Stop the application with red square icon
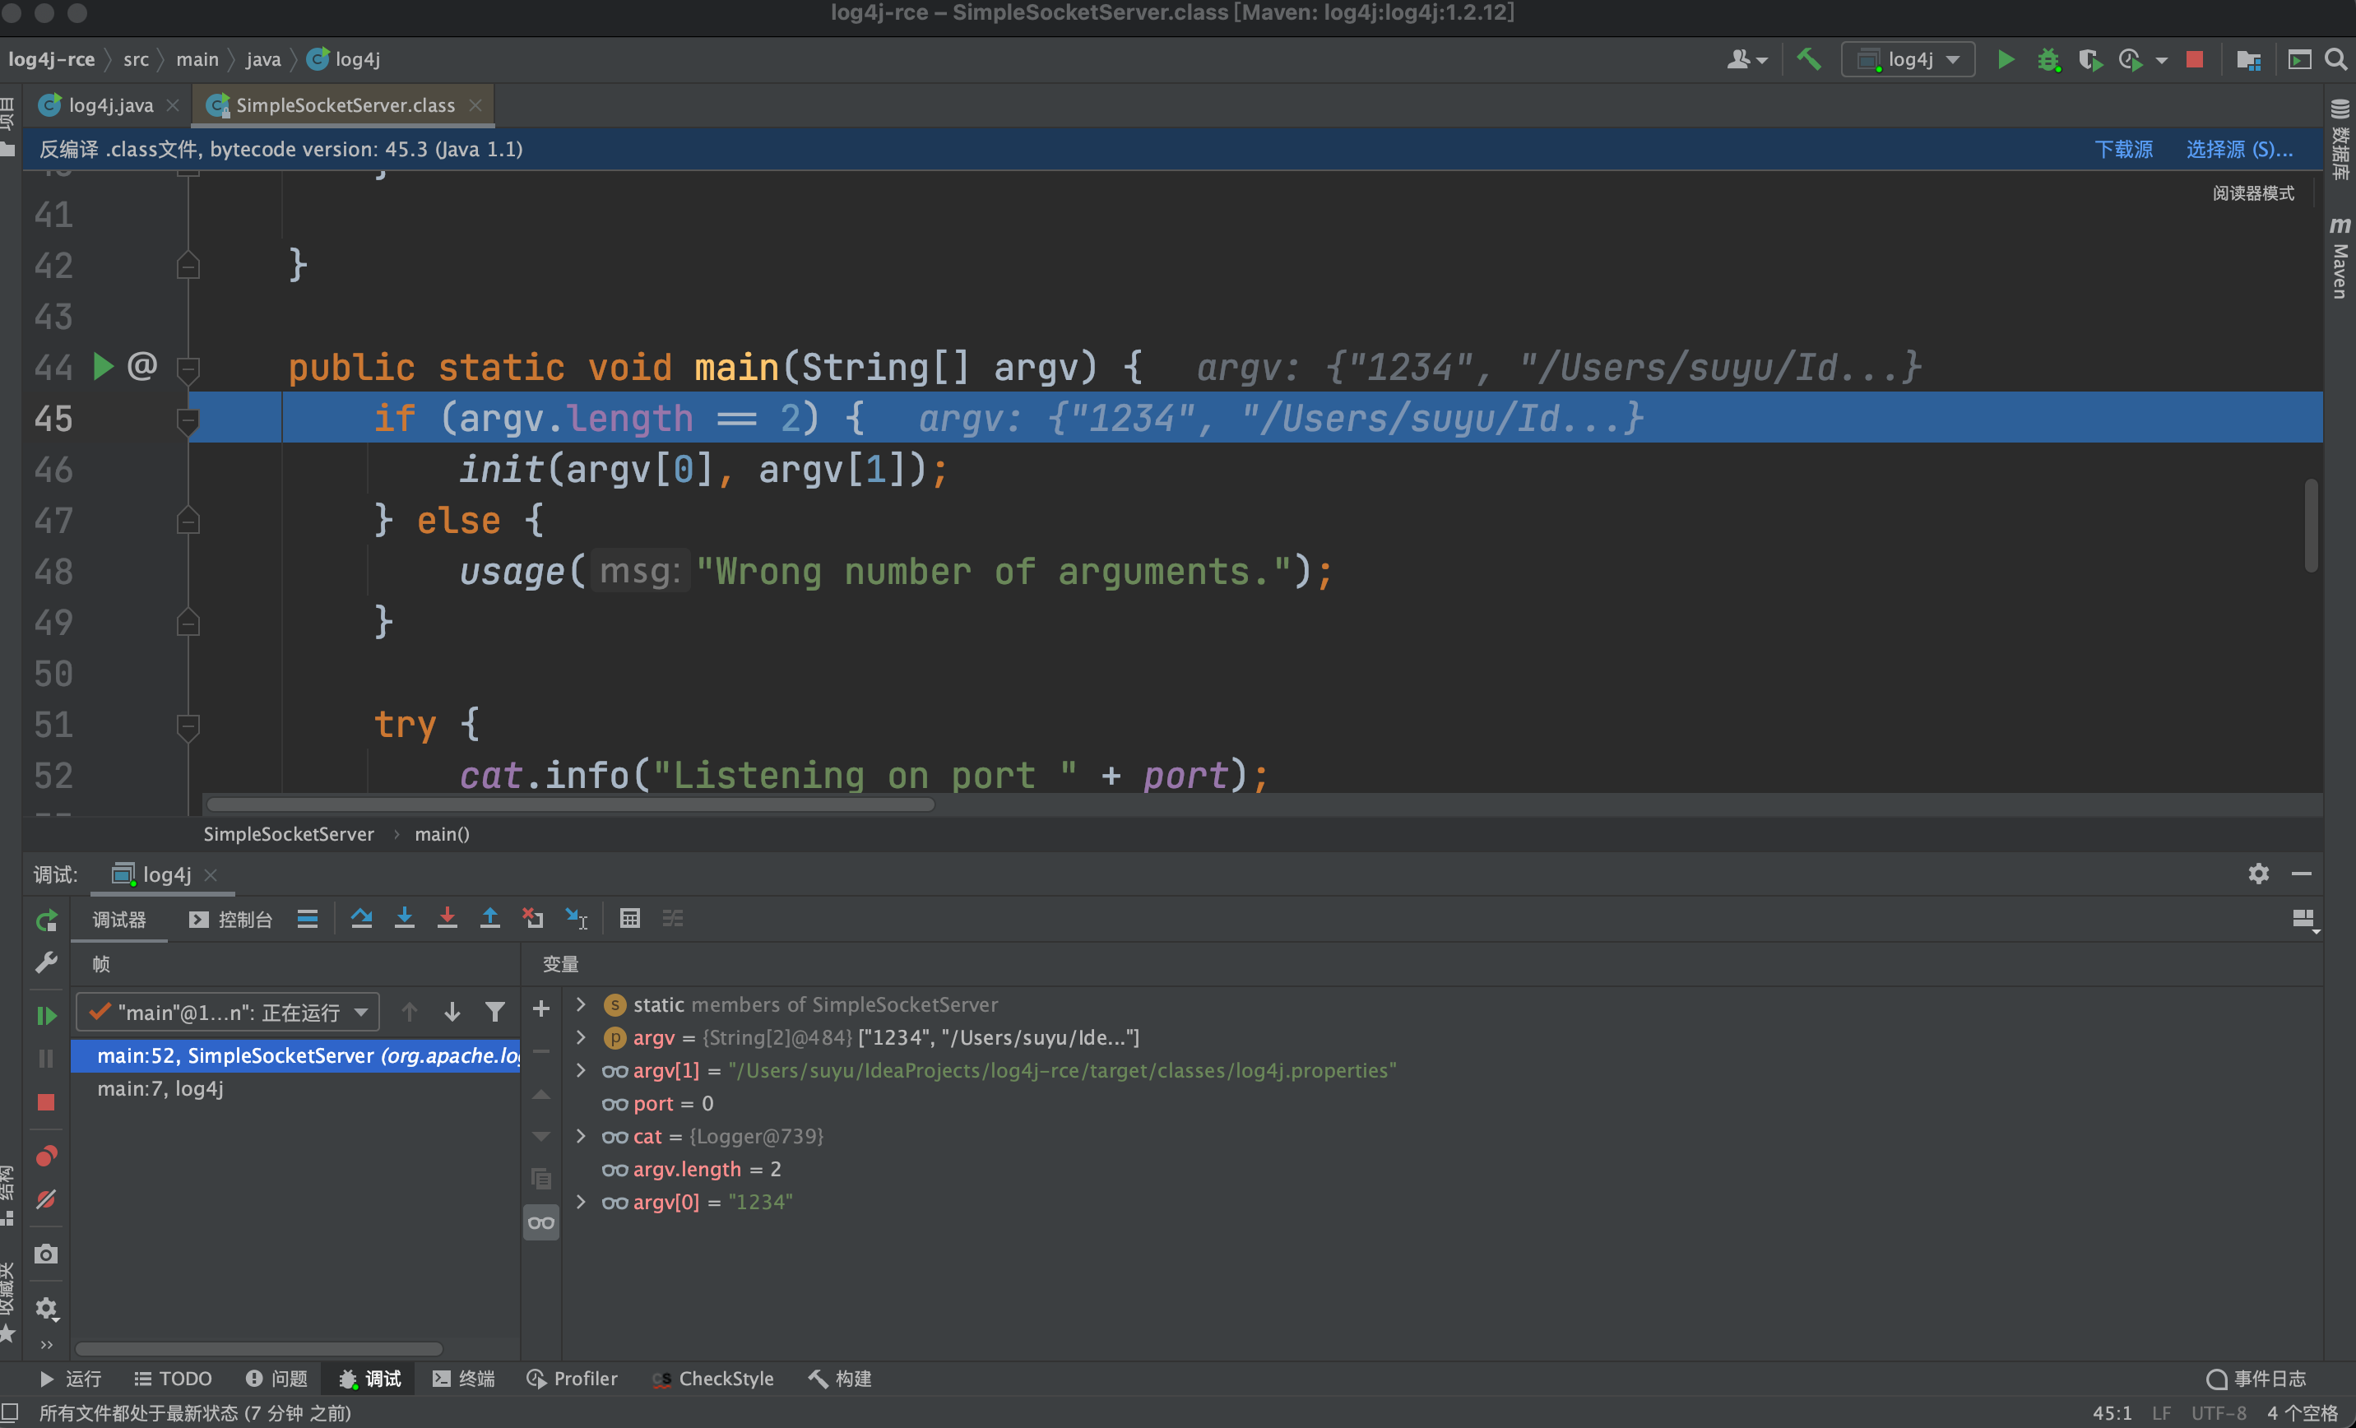Viewport: 2356px width, 1428px height. [x=2195, y=59]
